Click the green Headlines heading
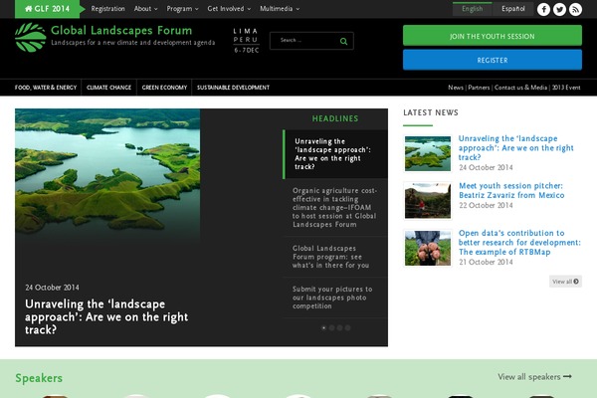Screen dimensions: 597x398 pyautogui.click(x=335, y=118)
